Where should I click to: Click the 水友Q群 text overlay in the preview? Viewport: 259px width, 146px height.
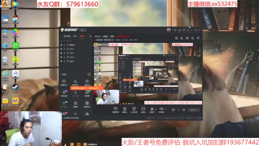pos(122,45)
